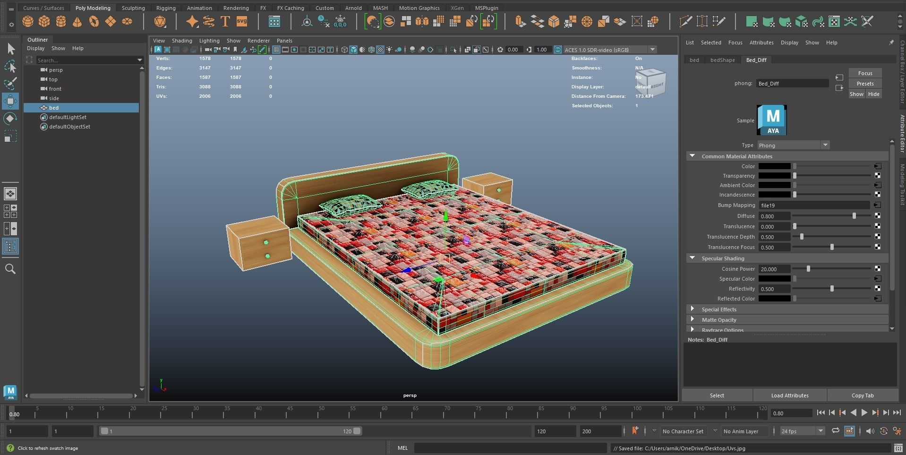Toggle the Outliner panel layout button

[10, 246]
